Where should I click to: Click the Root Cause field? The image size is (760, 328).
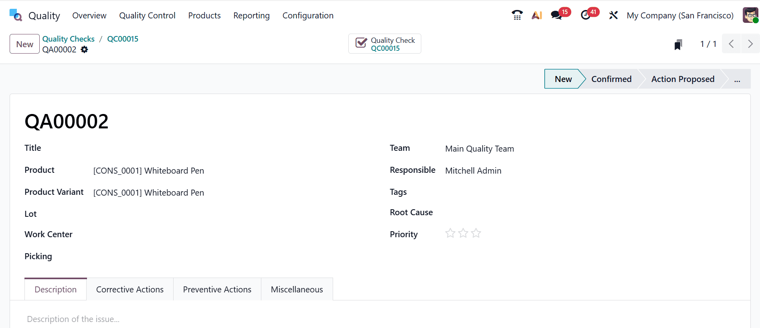(x=590, y=212)
